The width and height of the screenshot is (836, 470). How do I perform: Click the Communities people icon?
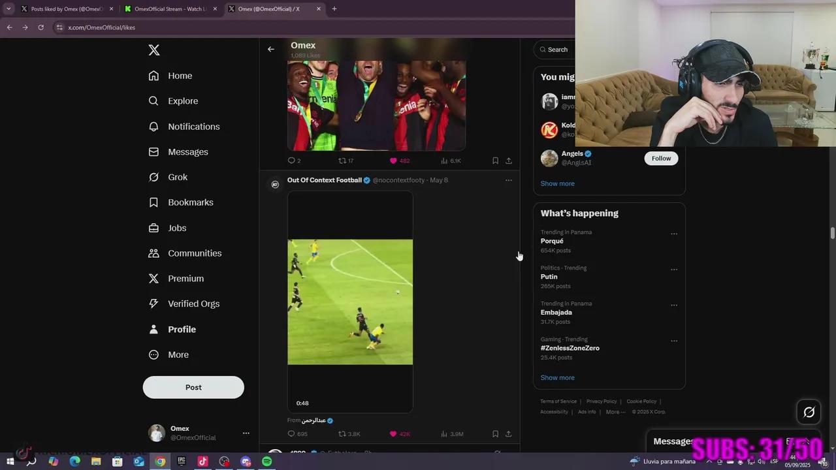click(153, 253)
